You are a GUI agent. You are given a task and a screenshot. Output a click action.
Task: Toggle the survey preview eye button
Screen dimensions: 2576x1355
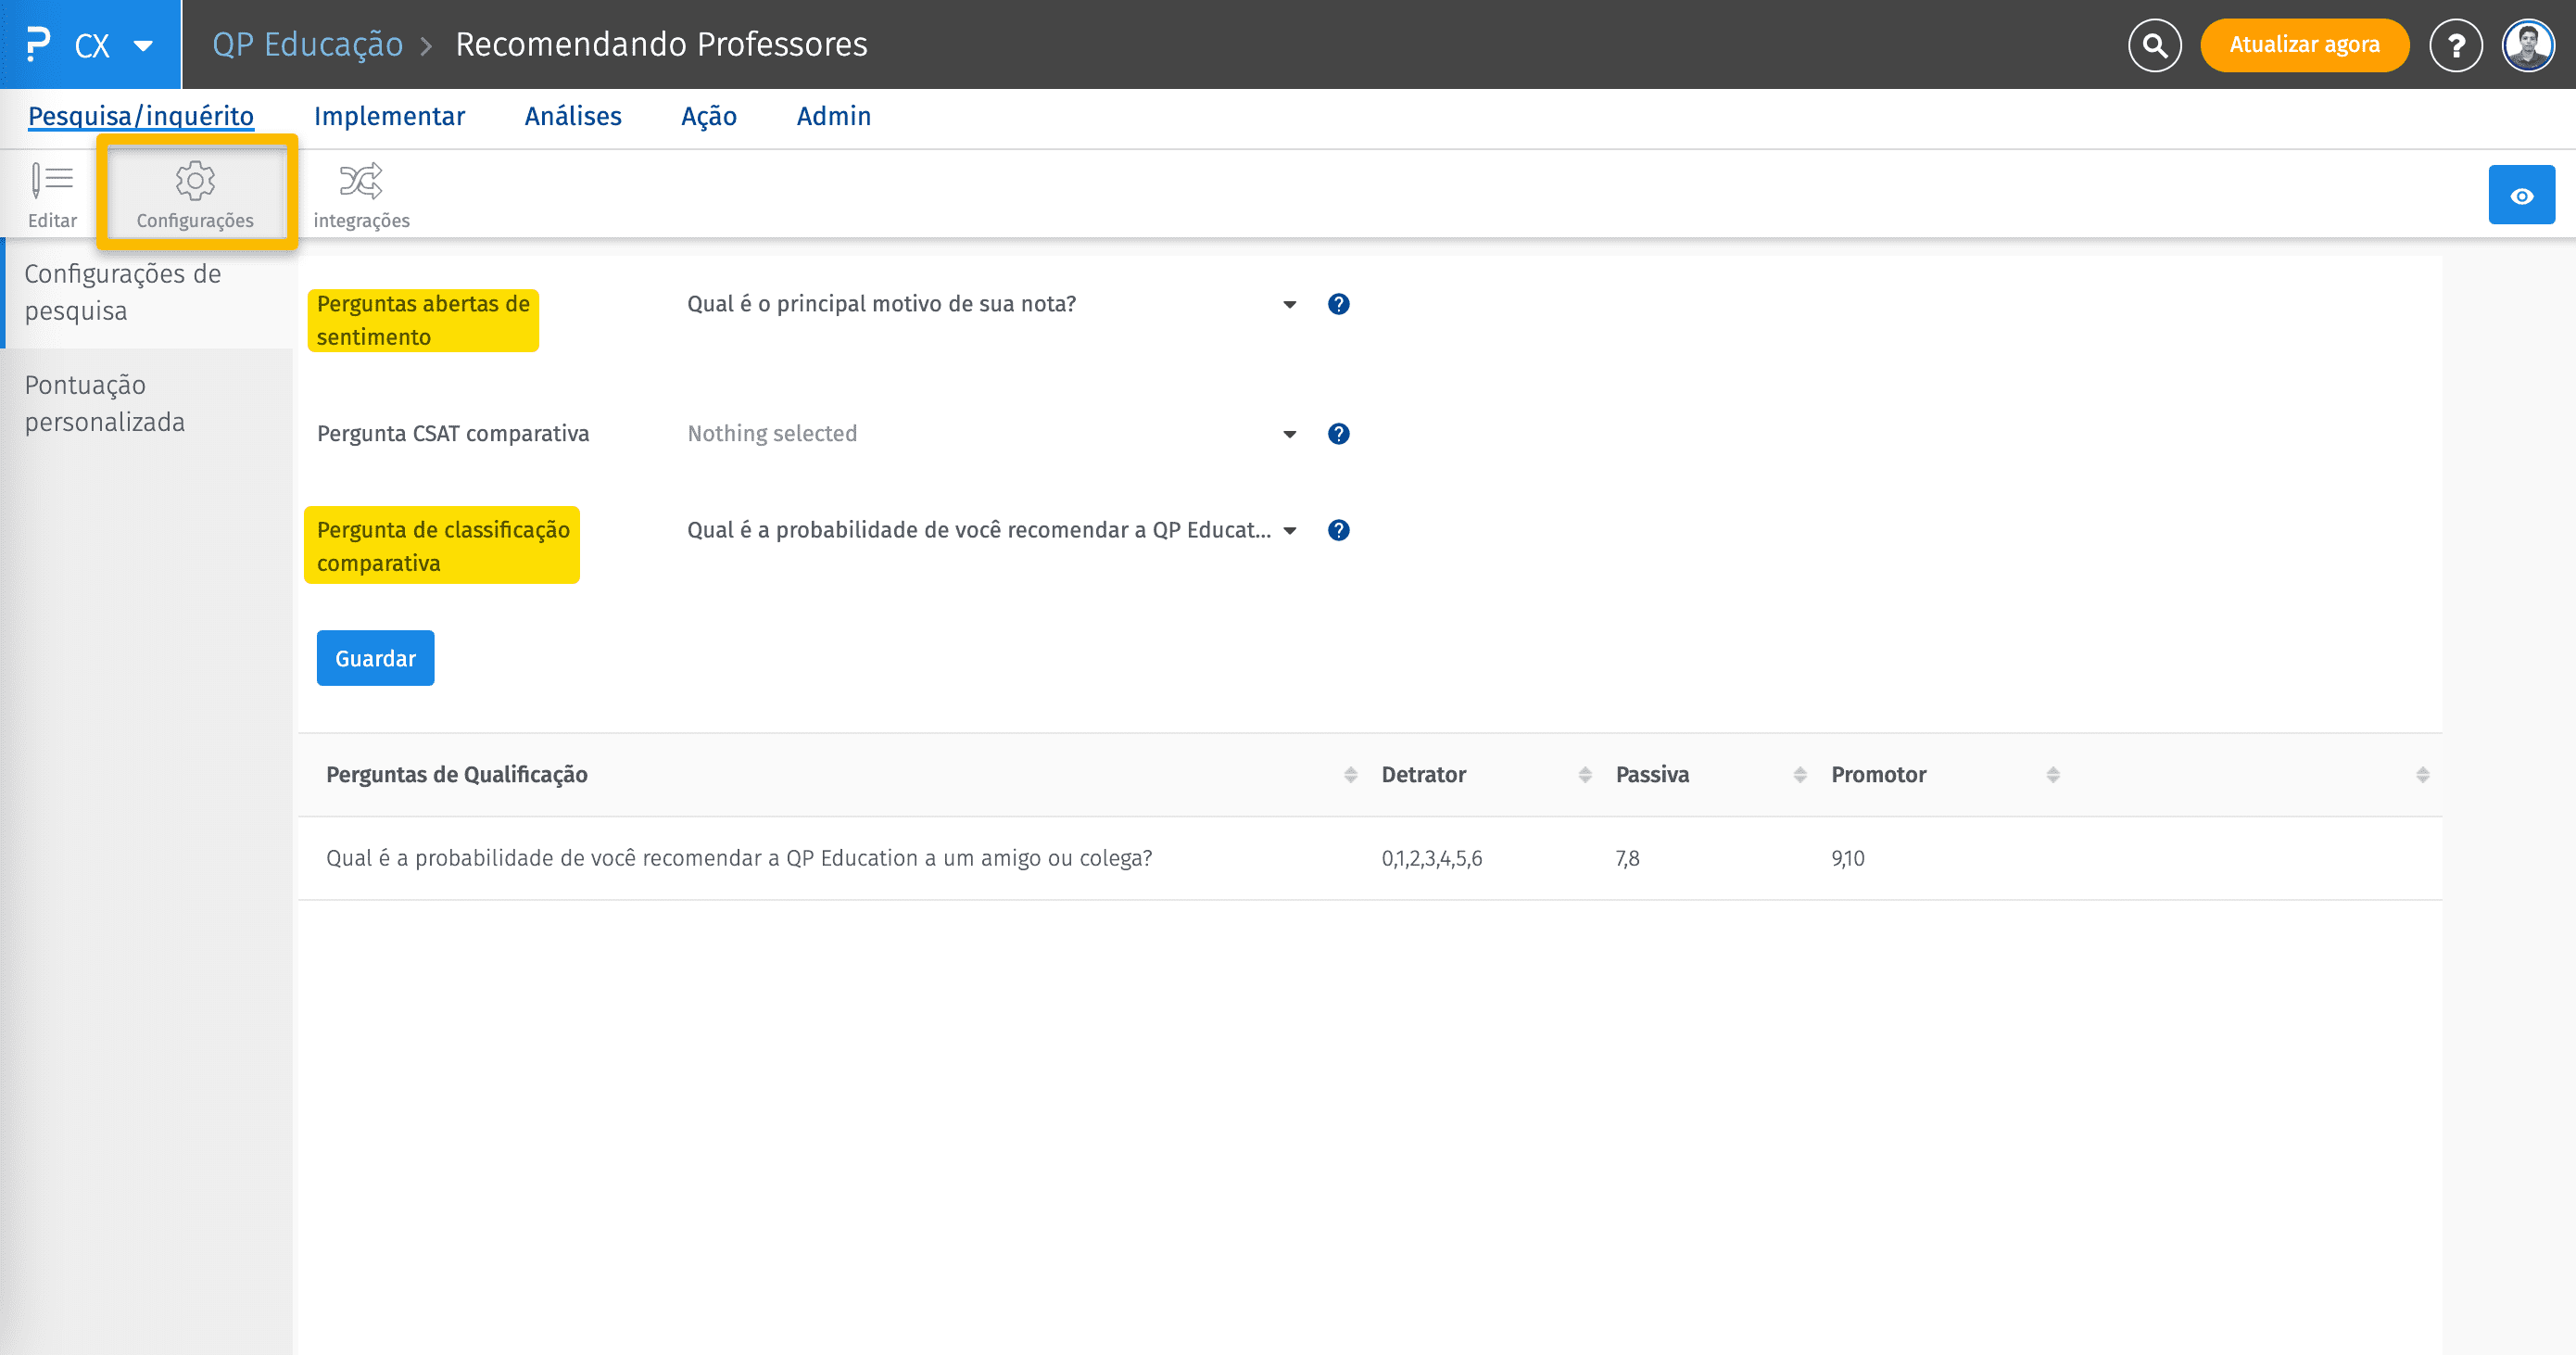(x=2521, y=194)
